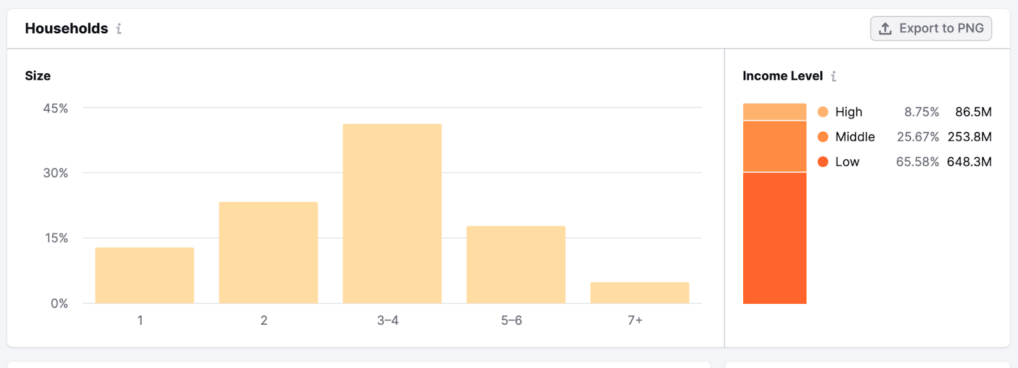This screenshot has height=368, width=1018.
Task: Click the Export to PNG button
Action: click(x=931, y=29)
